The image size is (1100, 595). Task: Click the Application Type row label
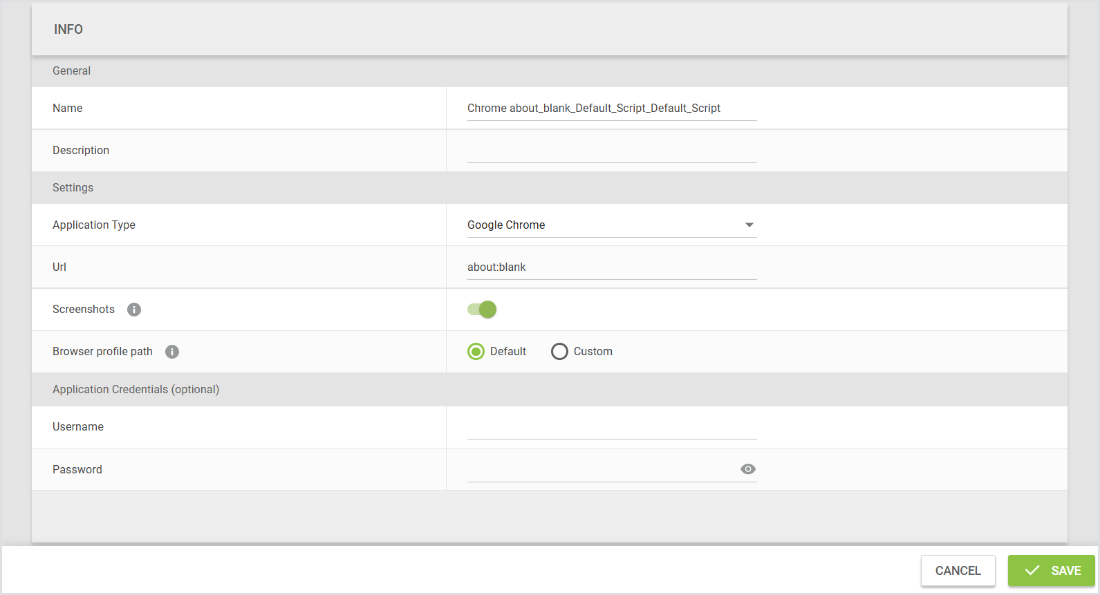[x=94, y=225]
